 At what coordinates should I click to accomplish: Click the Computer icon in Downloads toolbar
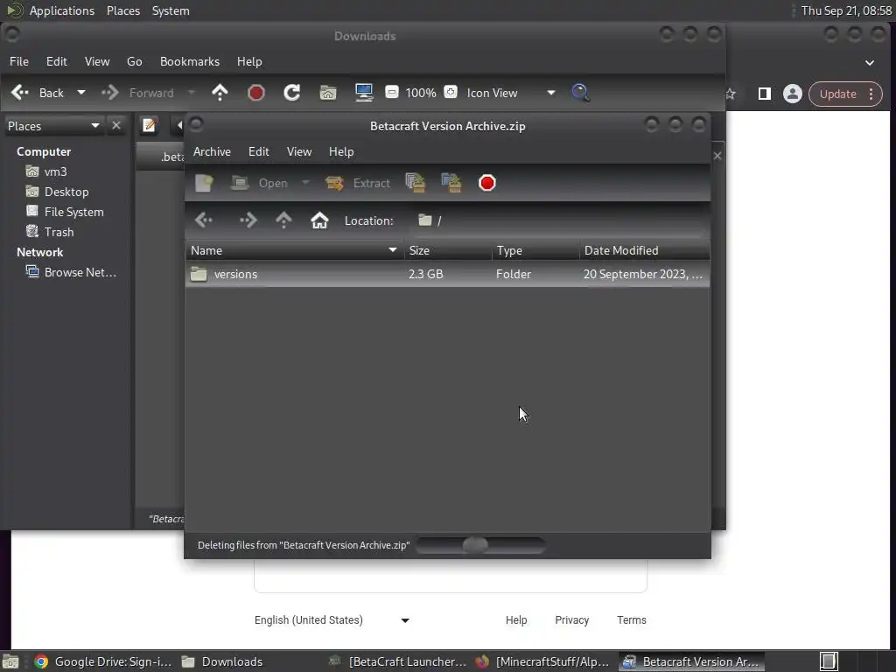tap(364, 93)
